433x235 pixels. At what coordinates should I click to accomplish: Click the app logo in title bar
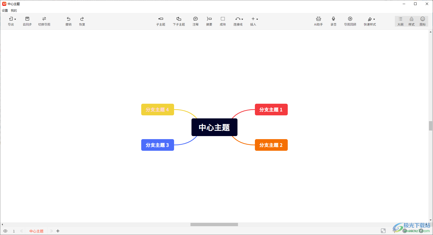(4, 4)
